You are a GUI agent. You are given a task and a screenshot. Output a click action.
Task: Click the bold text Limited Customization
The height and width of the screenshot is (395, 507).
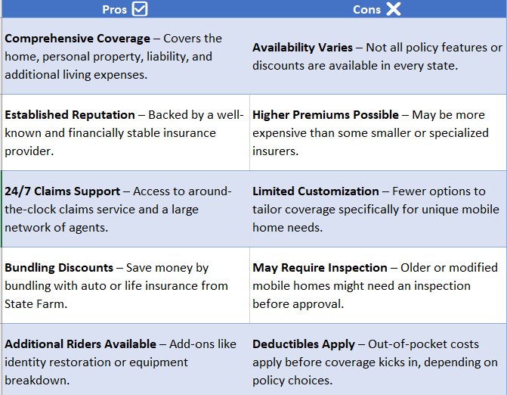click(316, 191)
